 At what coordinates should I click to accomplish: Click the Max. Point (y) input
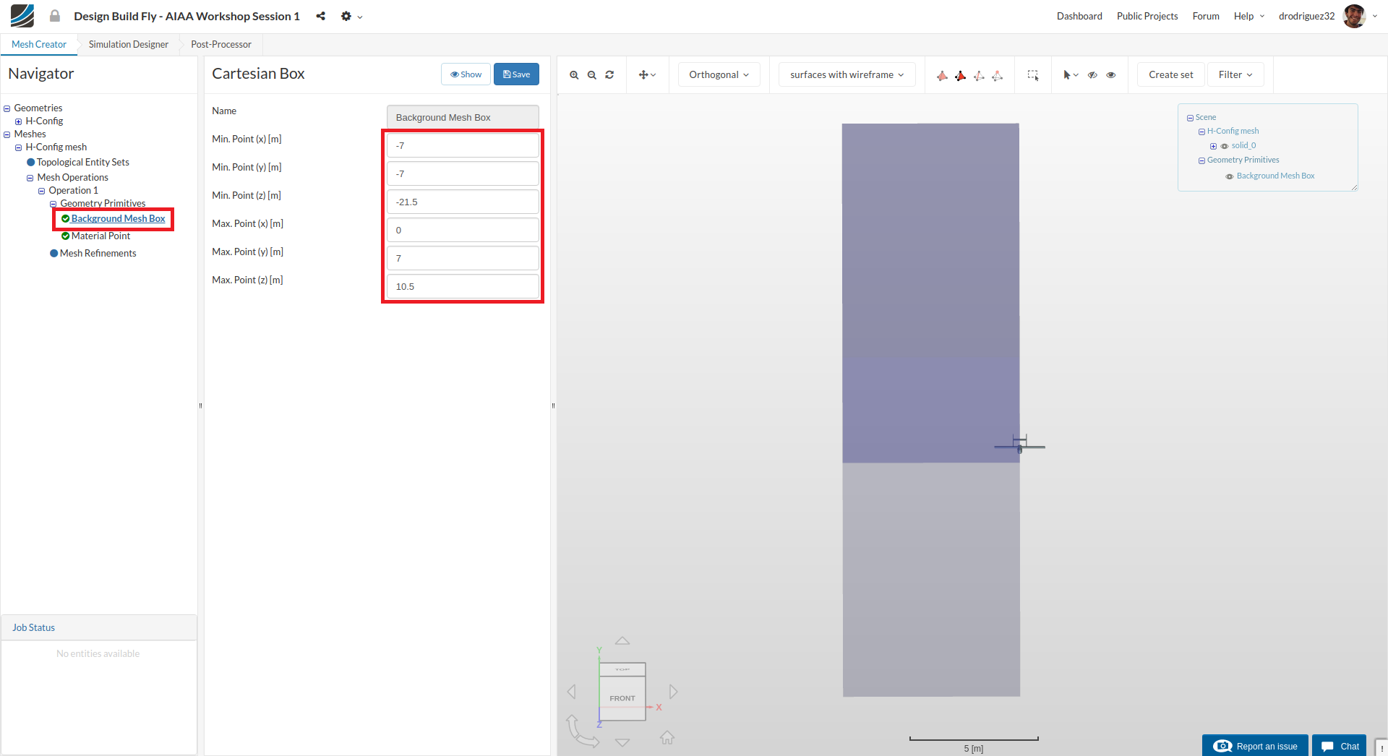point(463,258)
